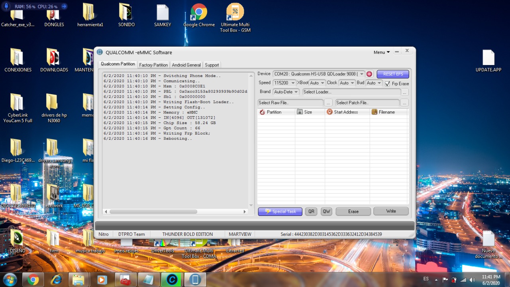
Task: Click the phone app taskbar icon
Action: coord(195,280)
